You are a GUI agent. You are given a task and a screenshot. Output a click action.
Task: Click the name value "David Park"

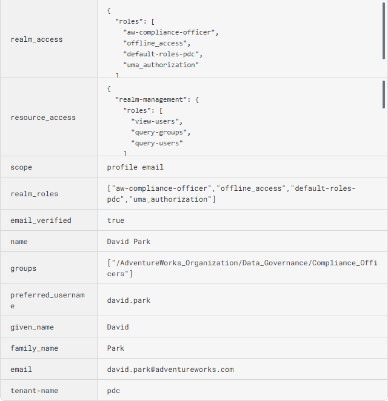pyautogui.click(x=129, y=242)
